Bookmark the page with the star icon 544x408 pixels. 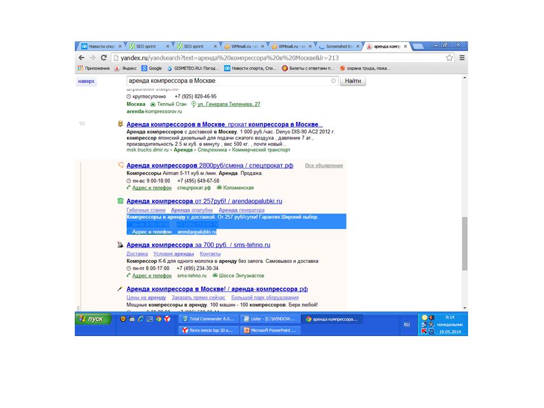[449, 58]
